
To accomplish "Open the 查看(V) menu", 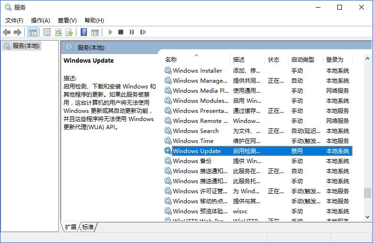I will click(x=67, y=21).
